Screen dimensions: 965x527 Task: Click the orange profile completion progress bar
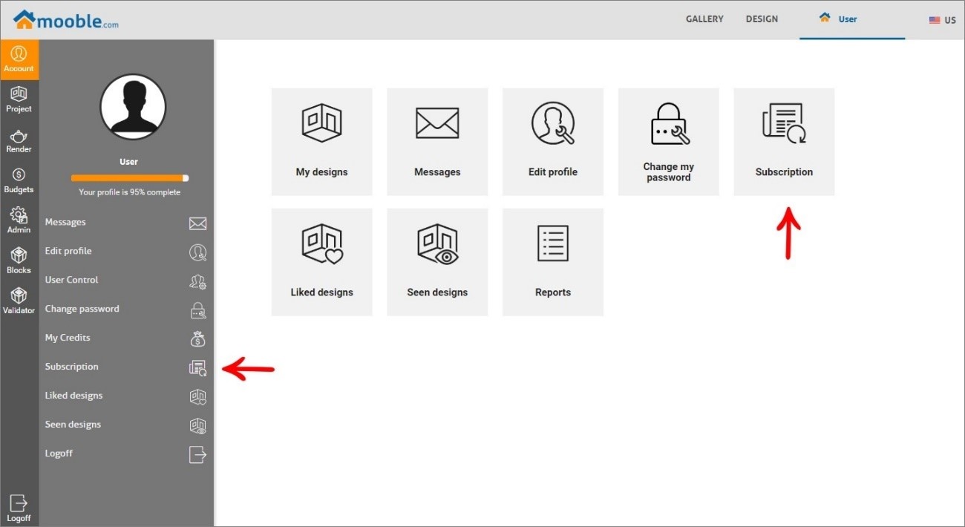(x=130, y=178)
